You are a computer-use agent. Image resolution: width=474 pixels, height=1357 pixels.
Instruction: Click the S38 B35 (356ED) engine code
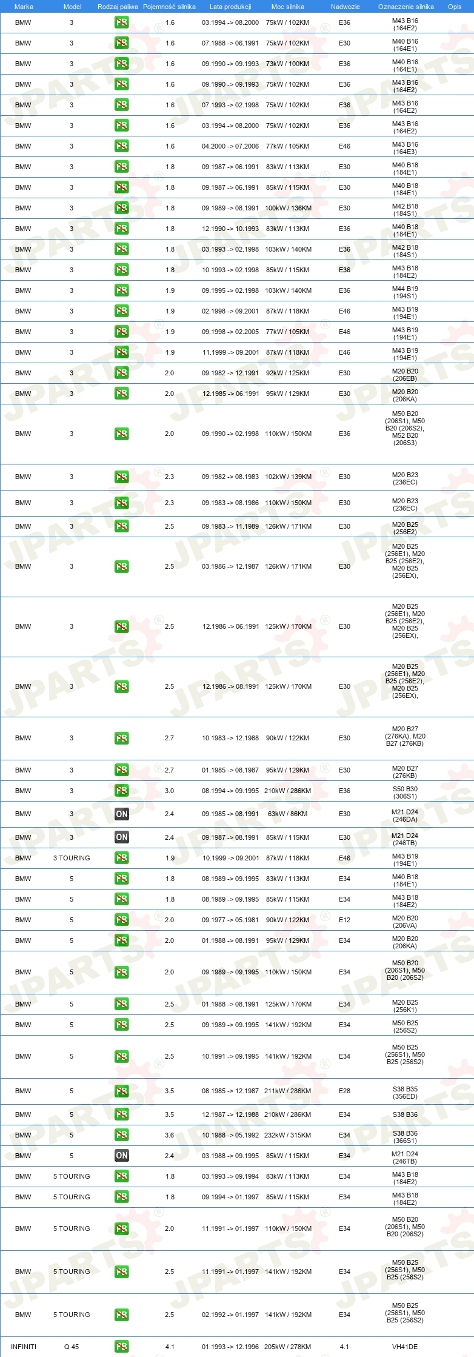[x=405, y=1093]
